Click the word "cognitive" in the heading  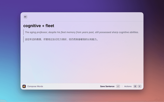click(32, 26)
